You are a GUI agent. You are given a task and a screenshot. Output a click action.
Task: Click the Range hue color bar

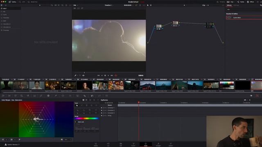(86, 118)
